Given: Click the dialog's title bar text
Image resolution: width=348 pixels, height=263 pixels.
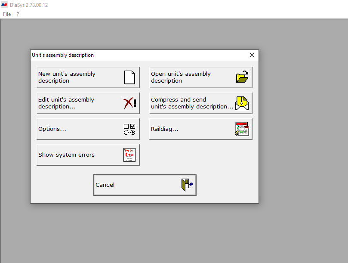Looking at the screenshot, I should coord(62,55).
